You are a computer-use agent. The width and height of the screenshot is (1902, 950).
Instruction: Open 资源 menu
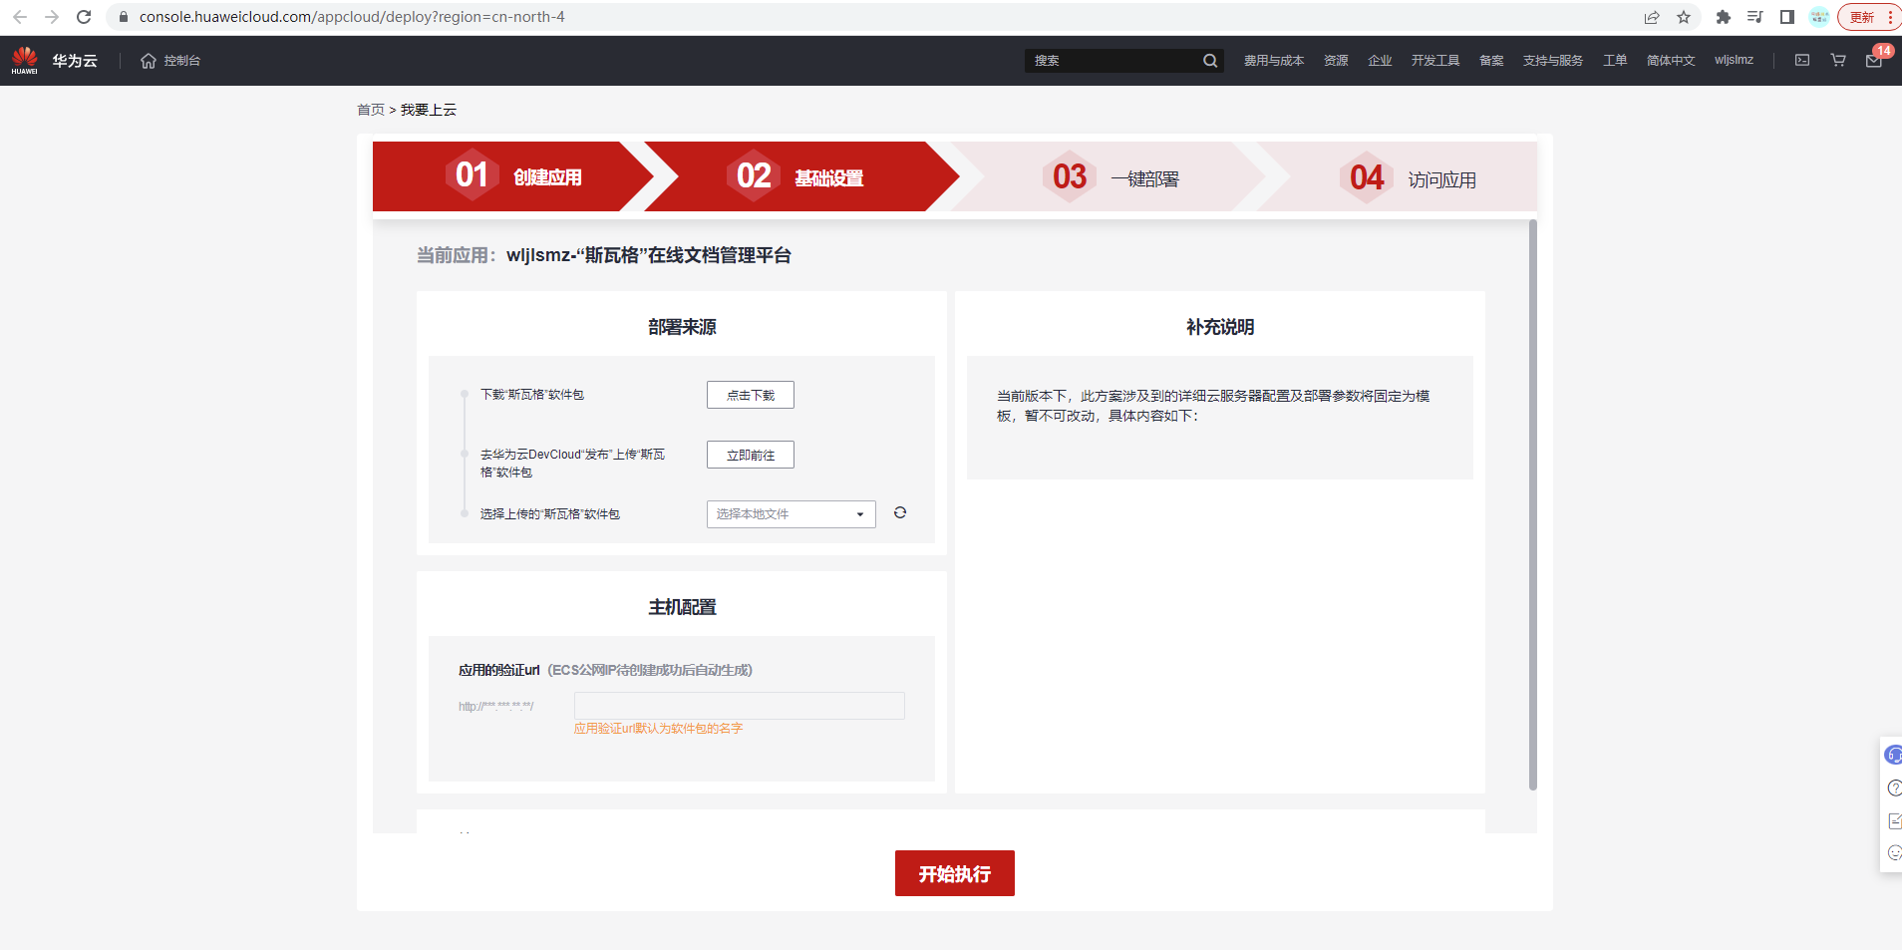[1336, 61]
